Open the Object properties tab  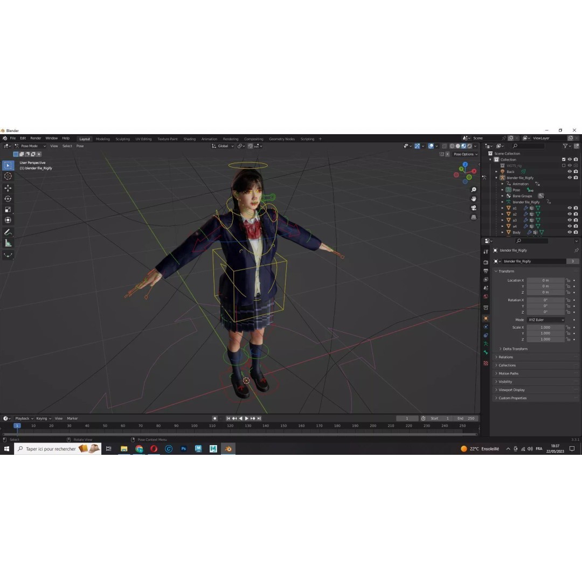[x=486, y=318]
